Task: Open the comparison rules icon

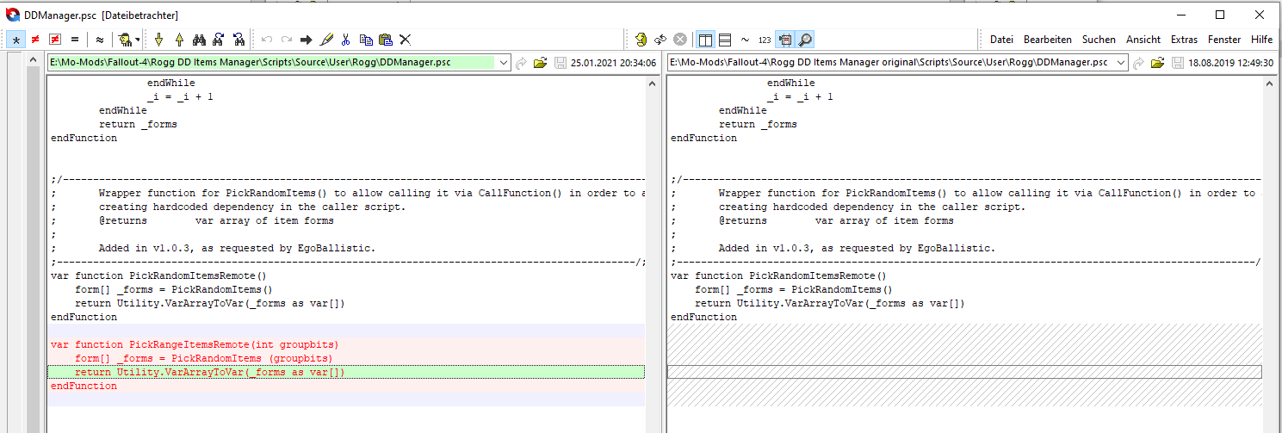Action: coord(125,40)
